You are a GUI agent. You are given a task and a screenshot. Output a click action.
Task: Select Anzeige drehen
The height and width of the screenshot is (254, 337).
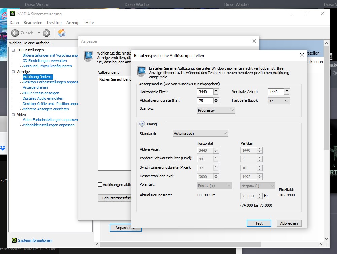[x=35, y=87]
